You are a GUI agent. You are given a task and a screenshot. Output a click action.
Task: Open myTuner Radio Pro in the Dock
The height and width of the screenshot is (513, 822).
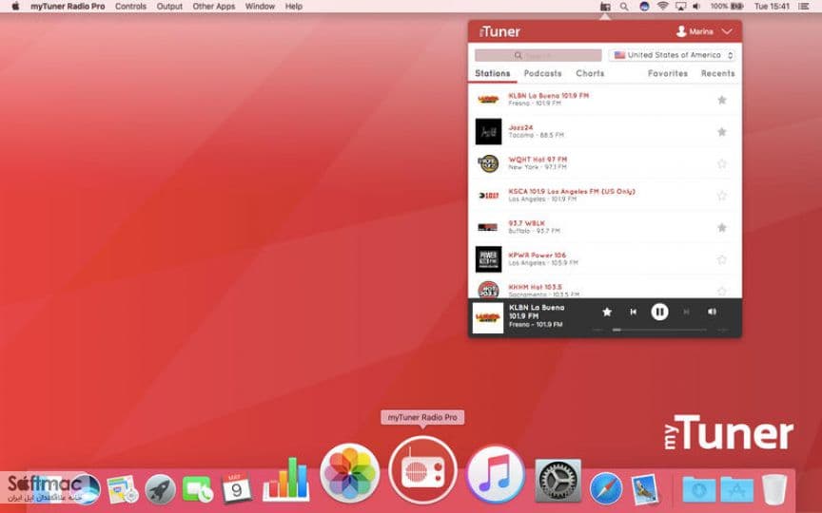click(x=423, y=469)
